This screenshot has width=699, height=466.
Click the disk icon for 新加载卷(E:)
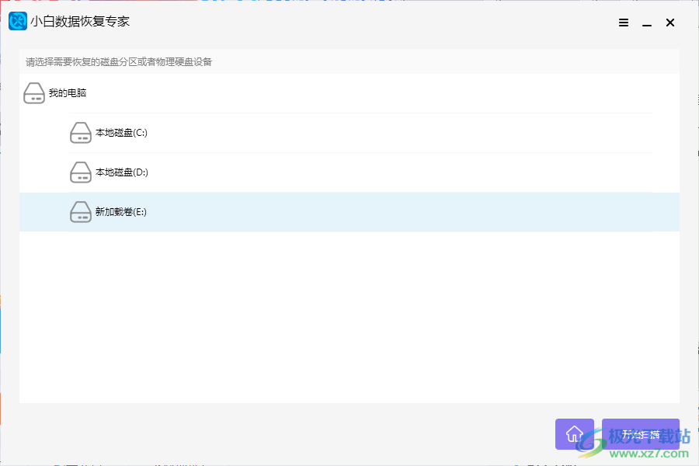pos(81,212)
